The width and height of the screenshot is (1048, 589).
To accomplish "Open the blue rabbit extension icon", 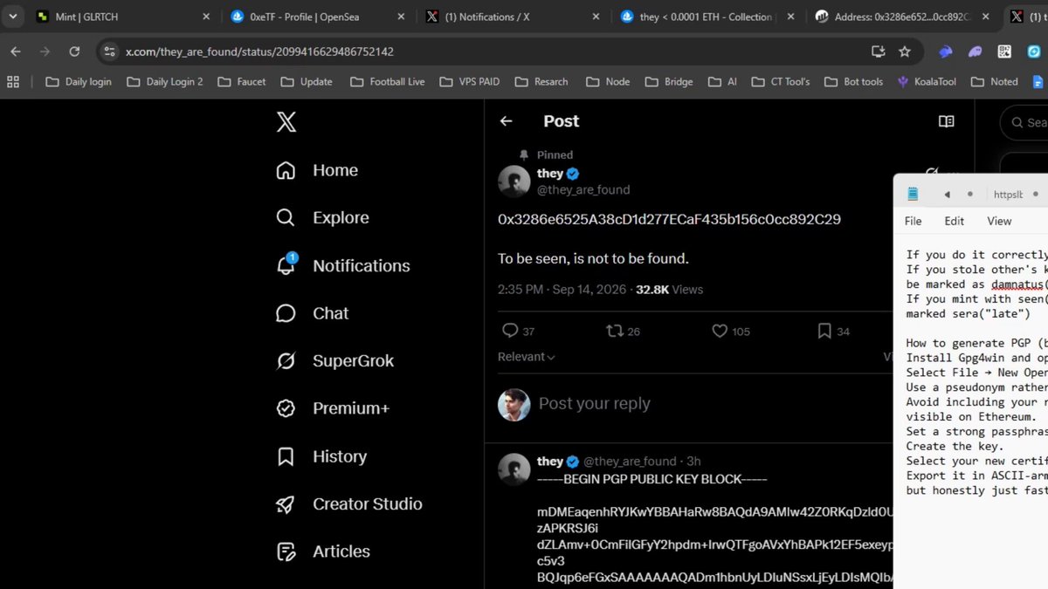I will click(x=946, y=51).
